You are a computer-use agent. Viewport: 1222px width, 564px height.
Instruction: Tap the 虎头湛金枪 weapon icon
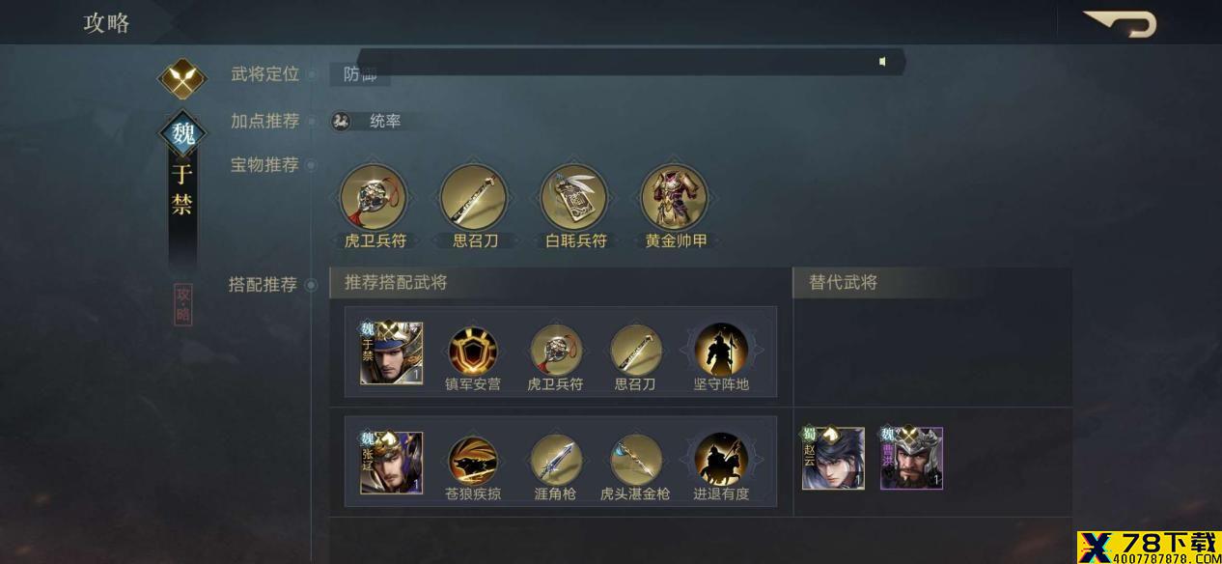tap(635, 459)
